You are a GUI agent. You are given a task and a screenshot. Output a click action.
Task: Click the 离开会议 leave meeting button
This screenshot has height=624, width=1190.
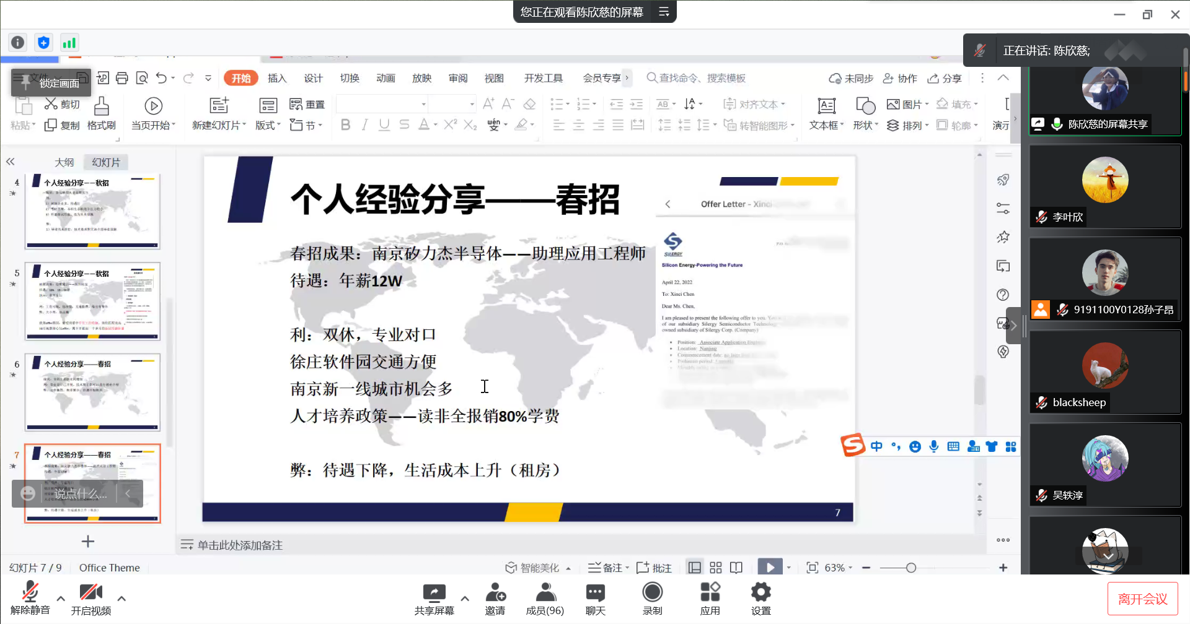[x=1142, y=599]
